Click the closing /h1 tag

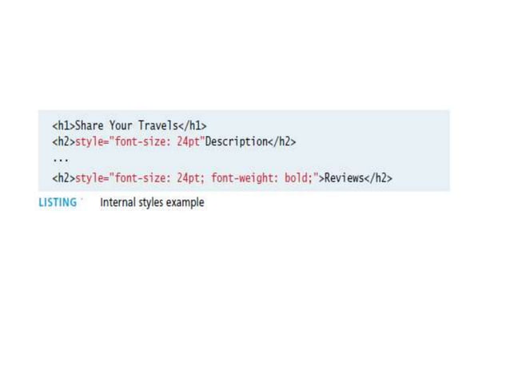192,125
